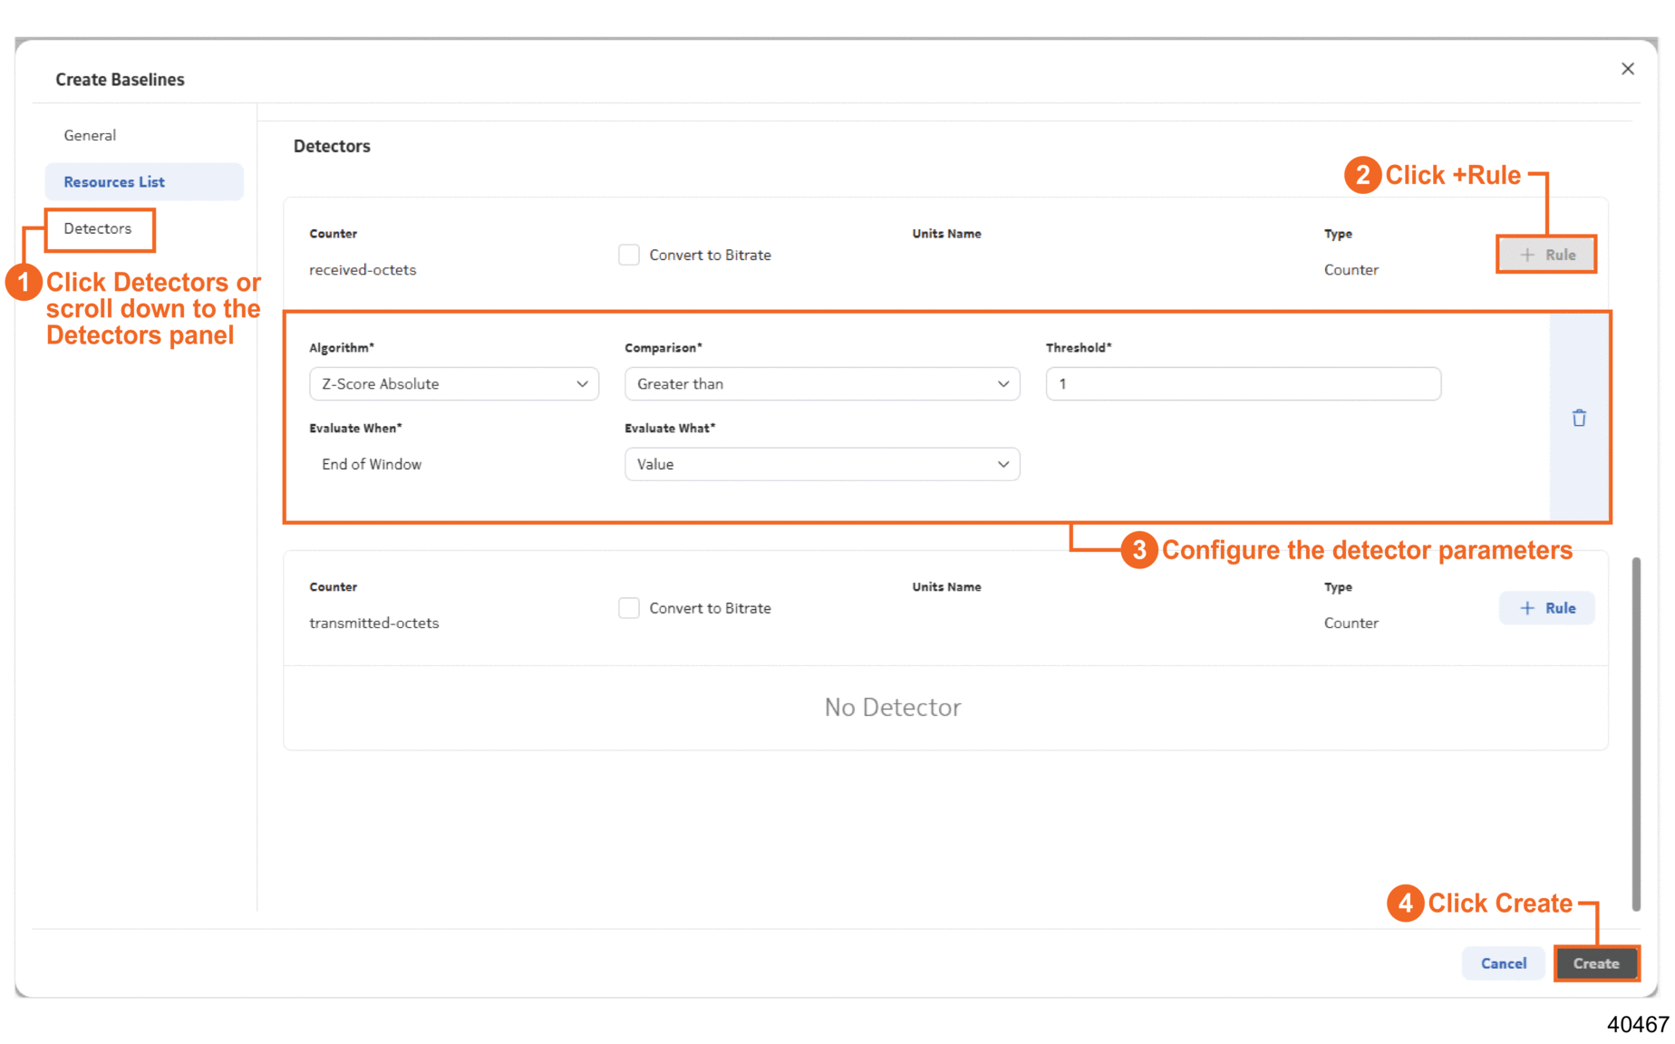Add a rule for the transmitted-octets counter
1675x1044 pixels.
point(1546,608)
